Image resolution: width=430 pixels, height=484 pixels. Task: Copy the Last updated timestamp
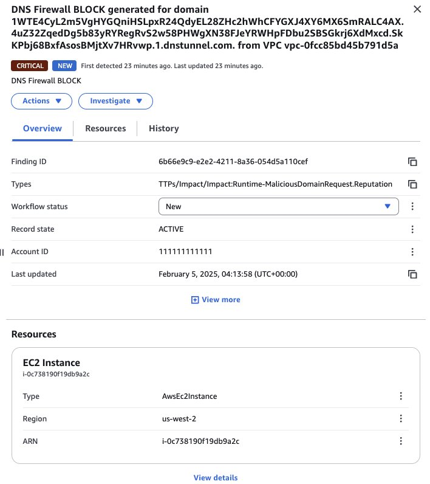click(x=412, y=274)
